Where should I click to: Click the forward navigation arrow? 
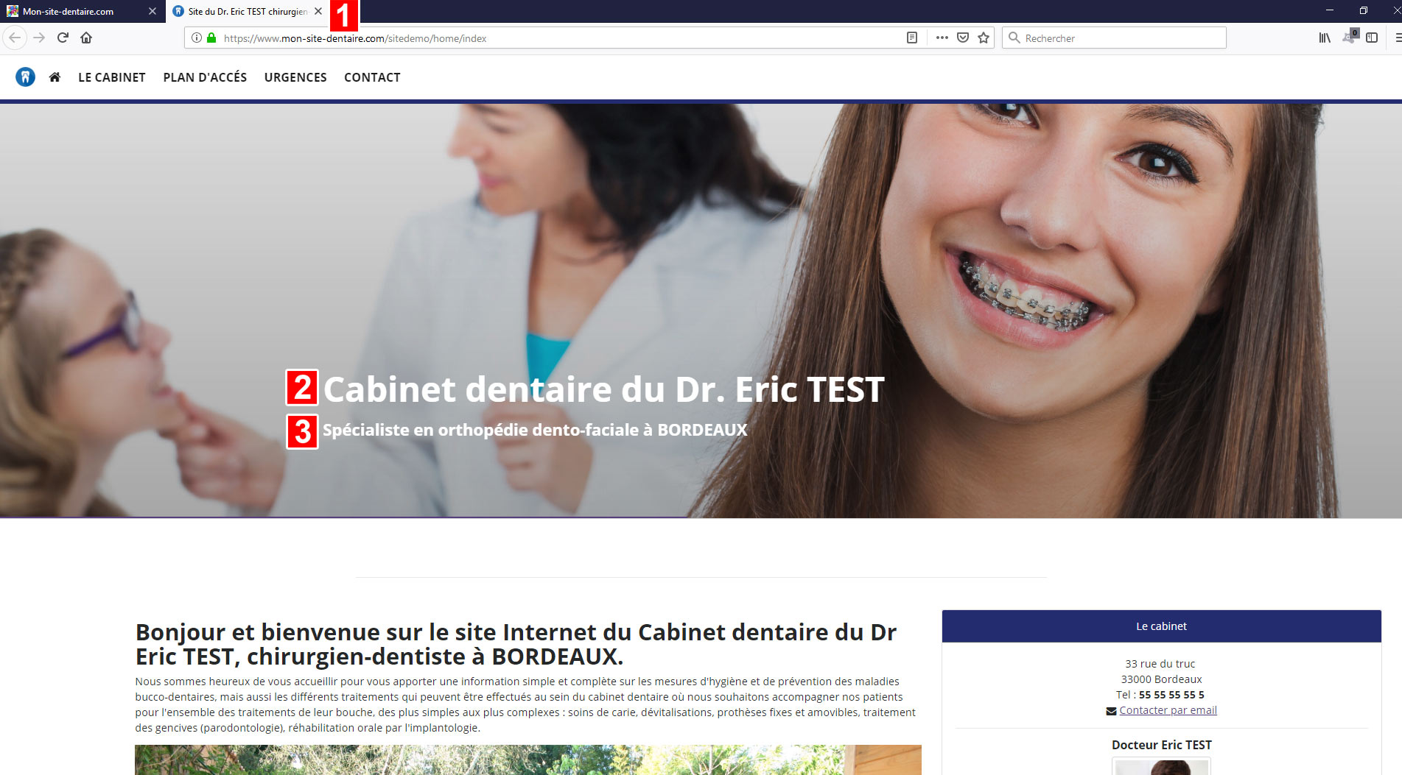tap(39, 38)
